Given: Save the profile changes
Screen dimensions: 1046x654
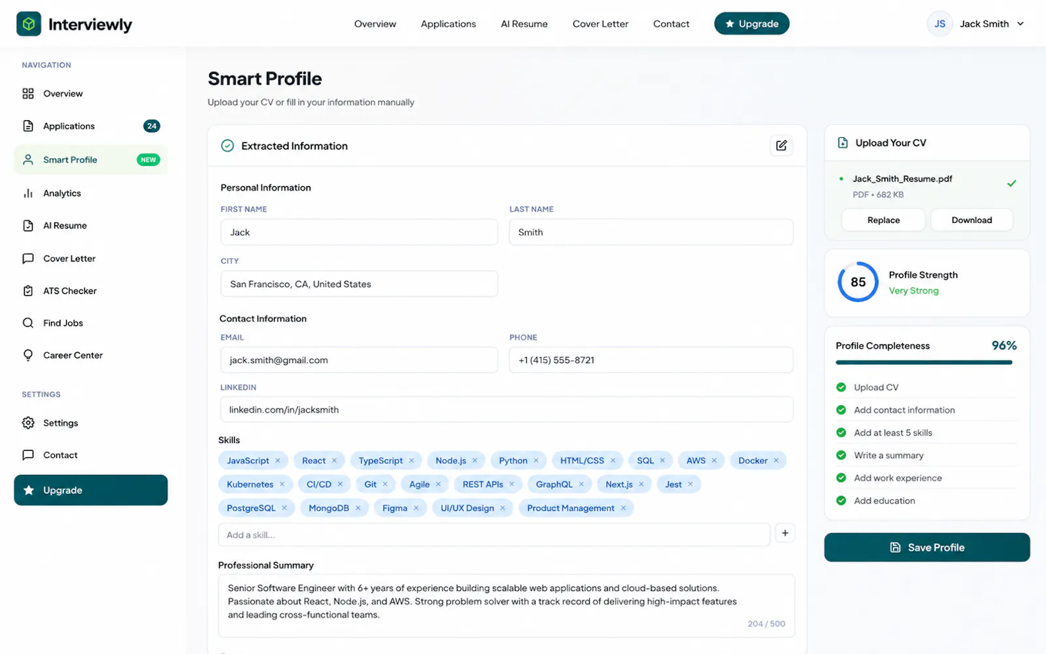Looking at the screenshot, I should [927, 548].
